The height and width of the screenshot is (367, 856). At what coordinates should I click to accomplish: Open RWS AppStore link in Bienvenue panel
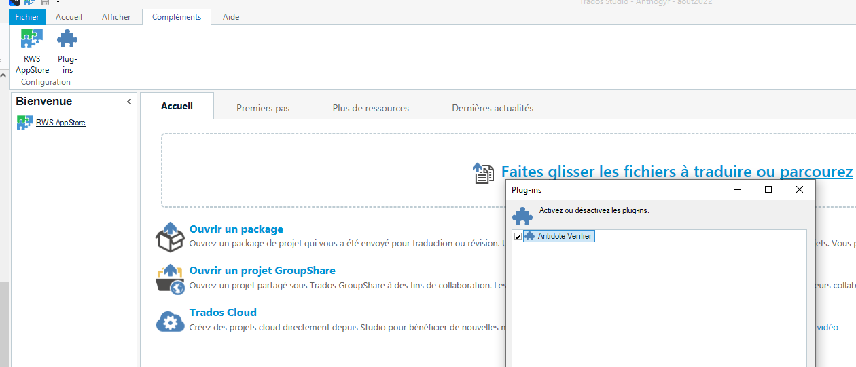tap(60, 123)
